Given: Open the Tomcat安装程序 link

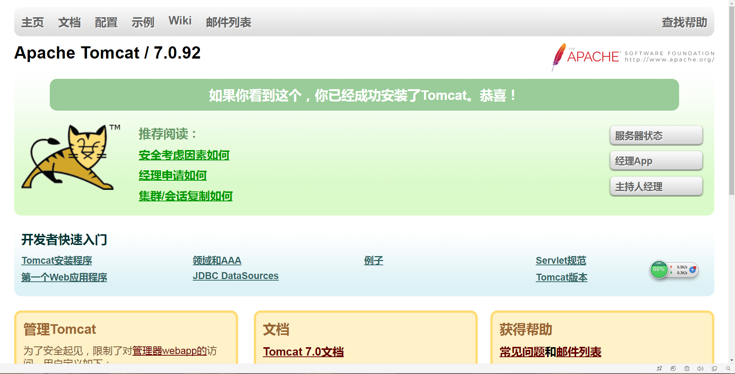Looking at the screenshot, I should pyautogui.click(x=57, y=260).
